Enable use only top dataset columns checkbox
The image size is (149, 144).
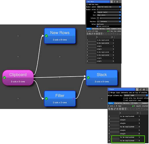click(124, 98)
